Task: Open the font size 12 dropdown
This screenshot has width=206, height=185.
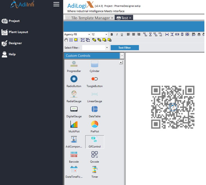Action: pyautogui.click(x=106, y=35)
